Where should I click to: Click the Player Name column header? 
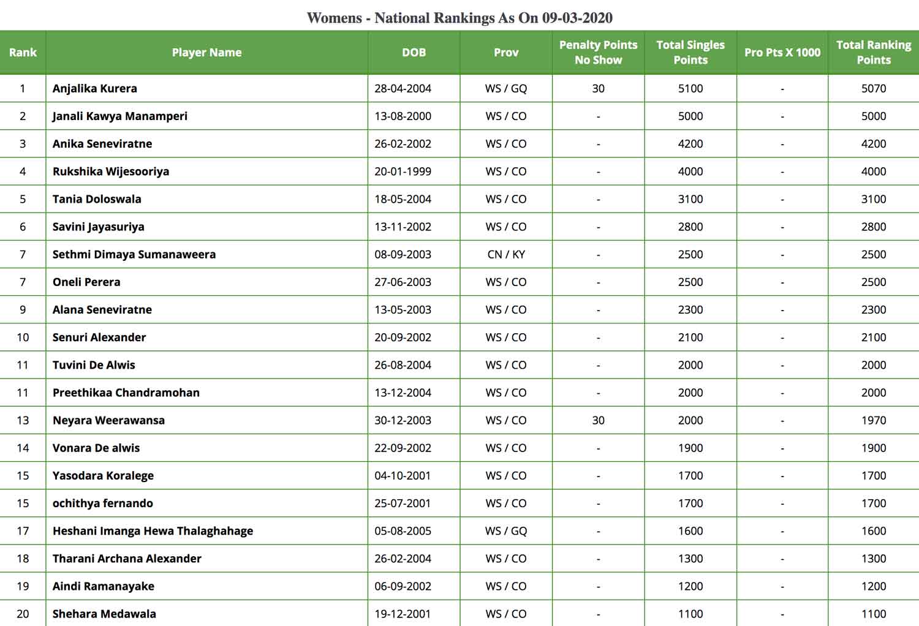(x=206, y=53)
